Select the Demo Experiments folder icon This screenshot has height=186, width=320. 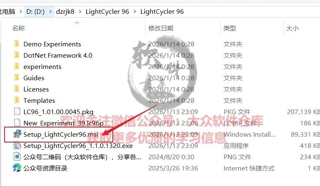[17, 44]
